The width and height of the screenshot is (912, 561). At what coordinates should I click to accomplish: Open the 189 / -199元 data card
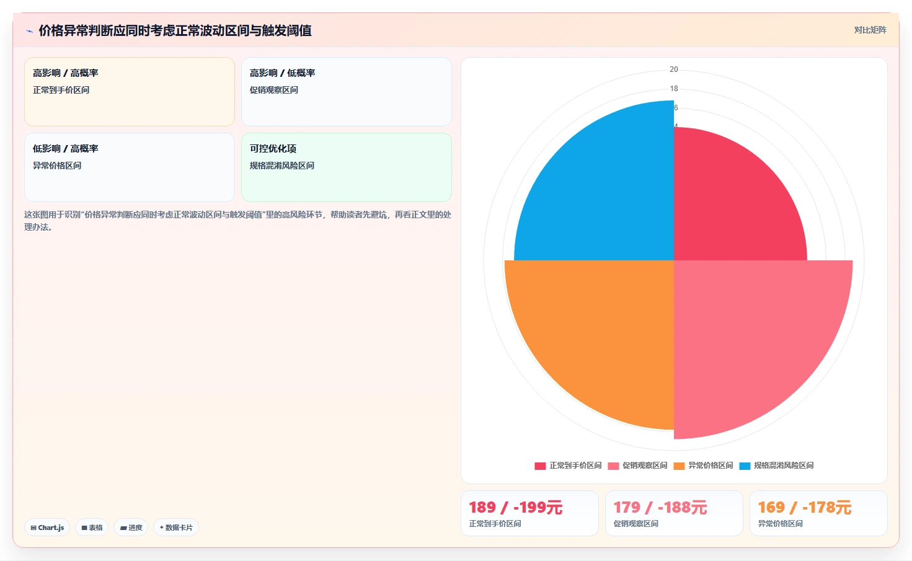[x=529, y=513]
